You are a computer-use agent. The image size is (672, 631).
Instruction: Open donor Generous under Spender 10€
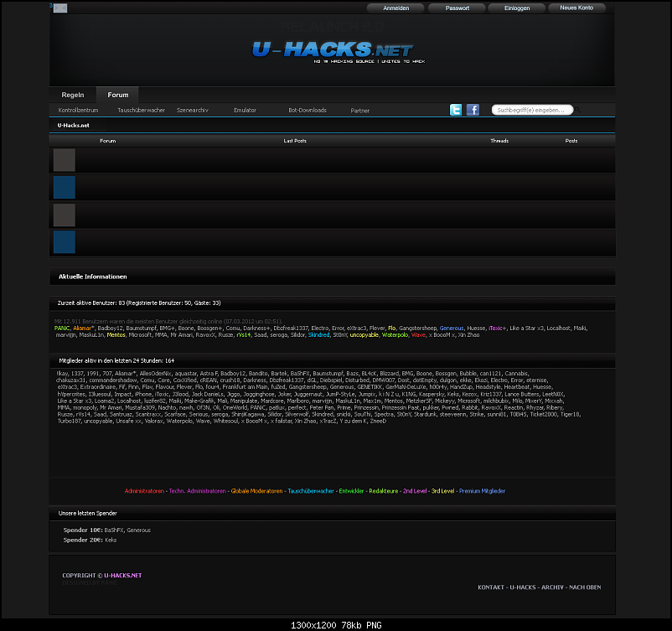139,530
